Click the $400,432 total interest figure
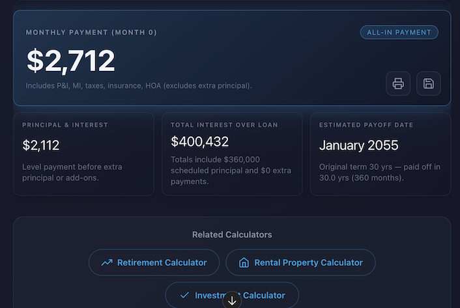The width and height of the screenshot is (460, 308). pyautogui.click(x=199, y=141)
